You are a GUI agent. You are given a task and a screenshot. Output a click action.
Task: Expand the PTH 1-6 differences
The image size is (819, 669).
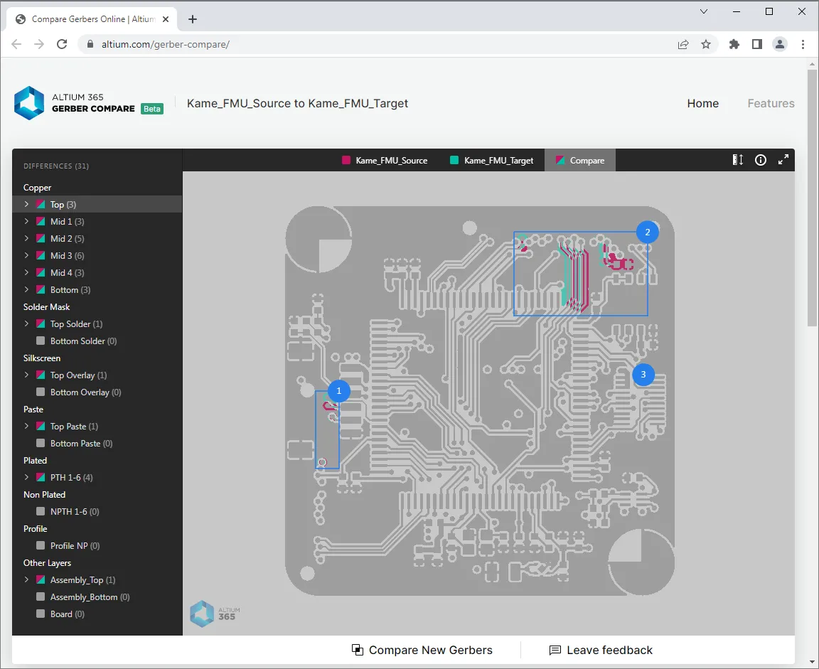pos(26,477)
